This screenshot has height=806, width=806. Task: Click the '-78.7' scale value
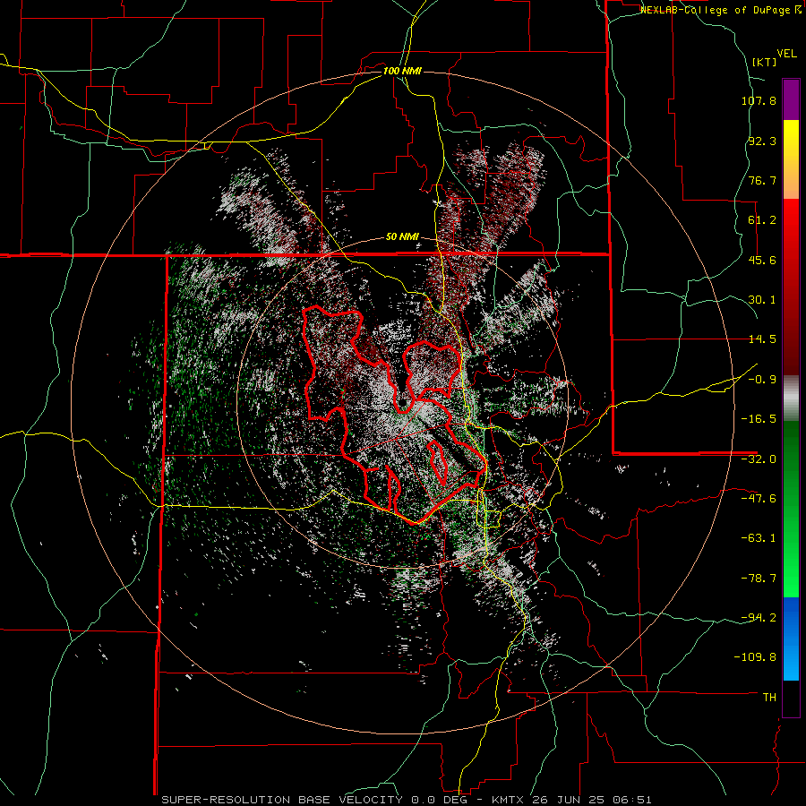click(759, 579)
